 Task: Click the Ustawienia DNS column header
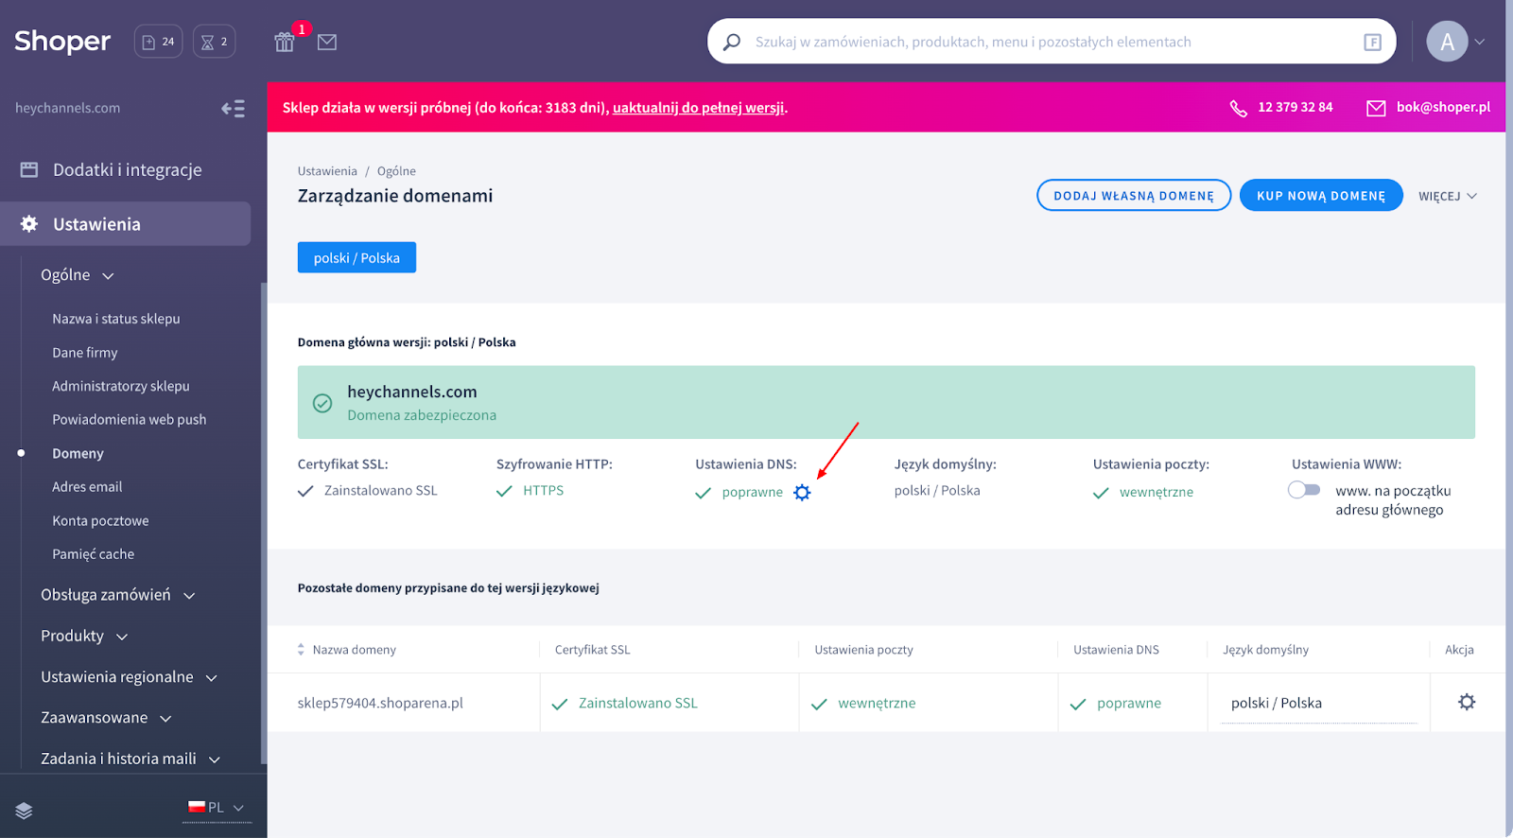[x=1116, y=650]
